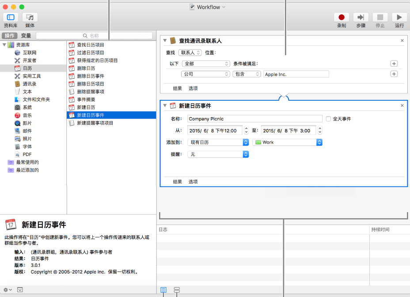Remove the 查找通讯录联系人 action
The image size is (410, 297).
pyautogui.click(x=402, y=41)
